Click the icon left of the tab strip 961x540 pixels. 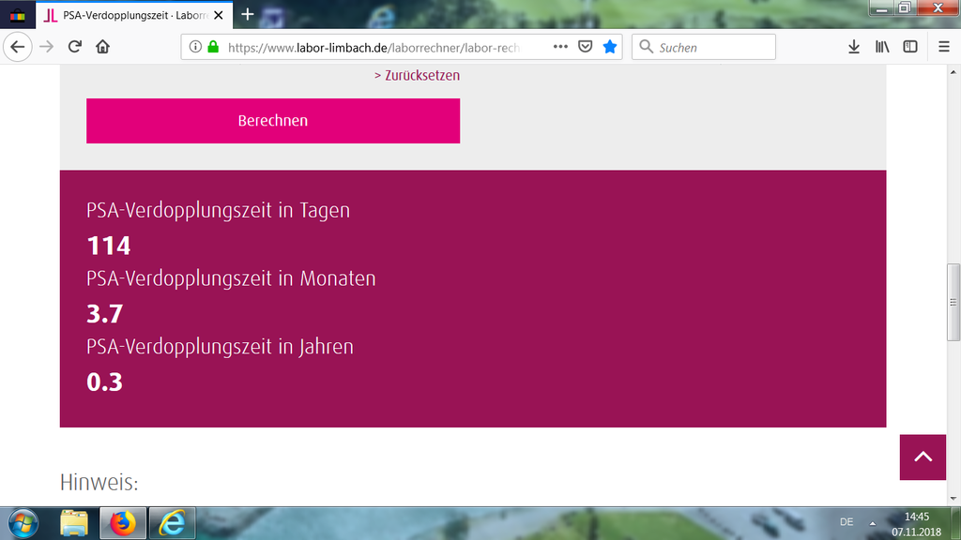17,15
